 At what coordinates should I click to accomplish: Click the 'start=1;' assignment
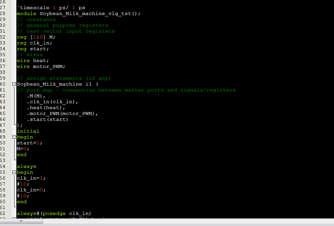[x=30, y=143]
